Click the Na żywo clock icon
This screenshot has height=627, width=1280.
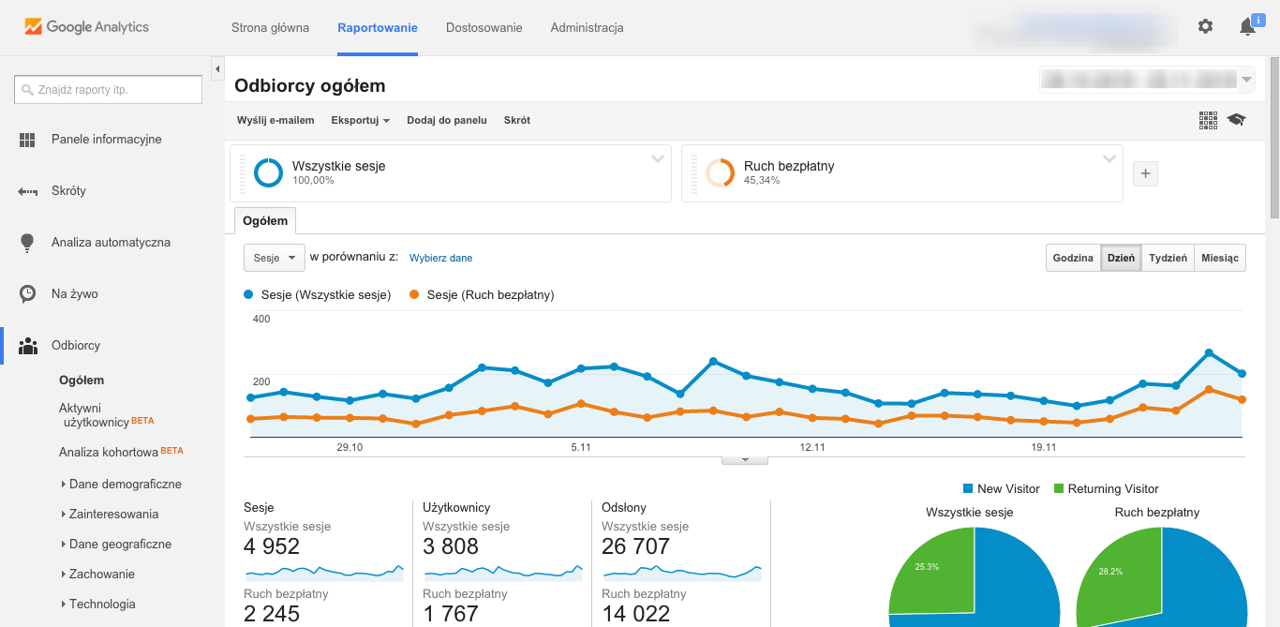point(27,294)
